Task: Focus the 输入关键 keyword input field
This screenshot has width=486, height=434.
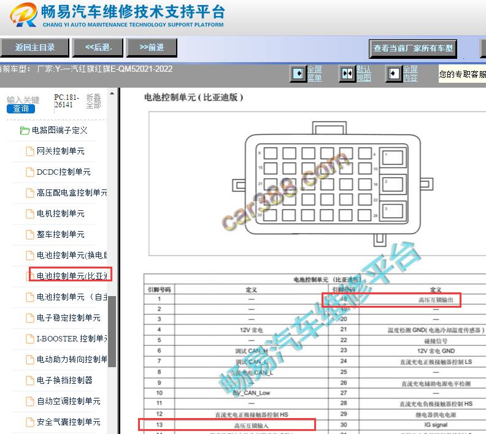Action: tap(23, 100)
